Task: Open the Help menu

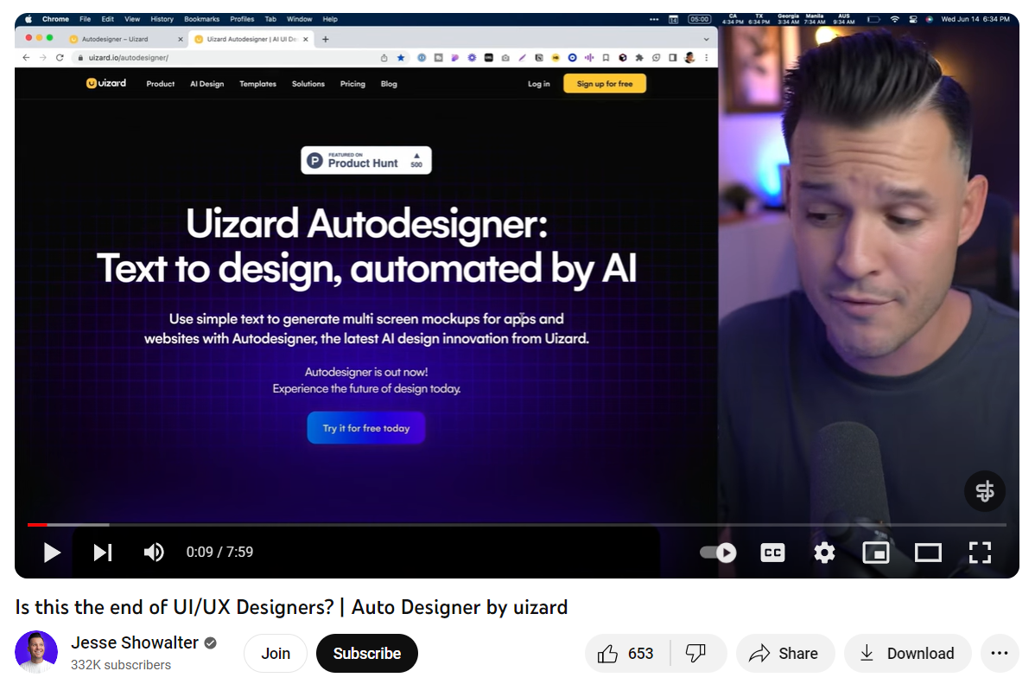Action: pyautogui.click(x=330, y=19)
